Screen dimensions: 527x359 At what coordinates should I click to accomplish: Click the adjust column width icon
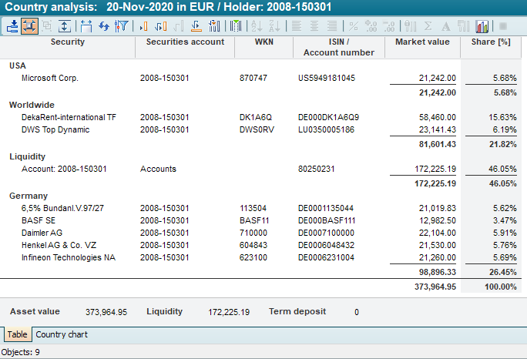[x=86, y=25]
